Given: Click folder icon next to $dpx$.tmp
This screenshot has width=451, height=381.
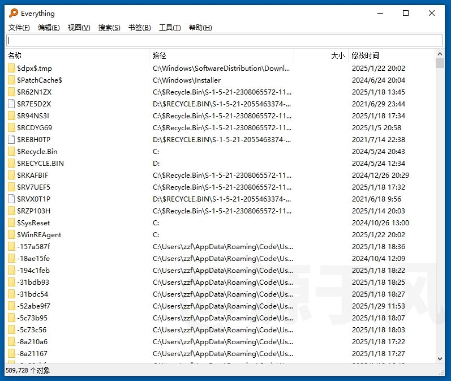Looking at the screenshot, I should pyautogui.click(x=11, y=69).
